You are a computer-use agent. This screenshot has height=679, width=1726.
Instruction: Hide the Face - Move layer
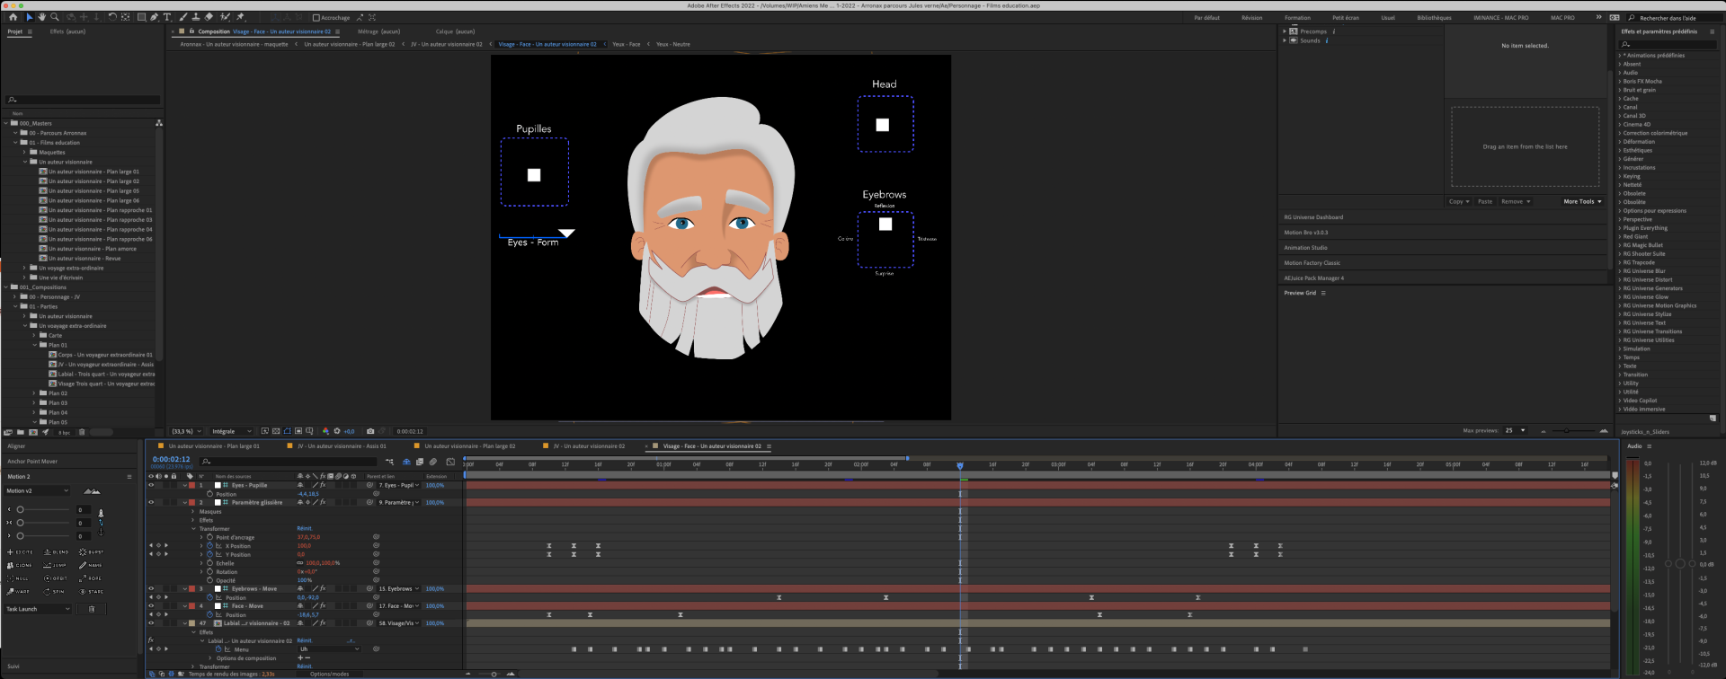151,605
